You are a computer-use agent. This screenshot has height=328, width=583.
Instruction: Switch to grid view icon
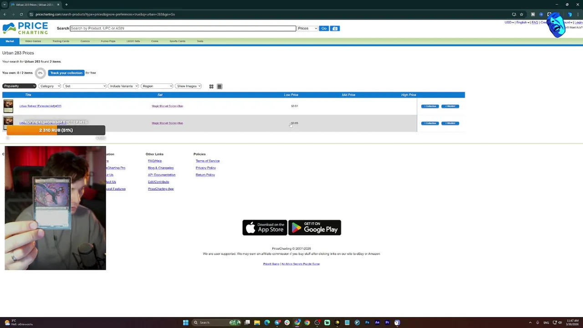point(211,86)
